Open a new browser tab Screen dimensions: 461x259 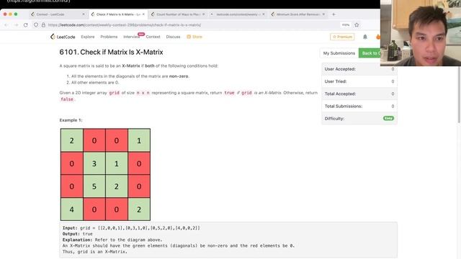pos(334,14)
